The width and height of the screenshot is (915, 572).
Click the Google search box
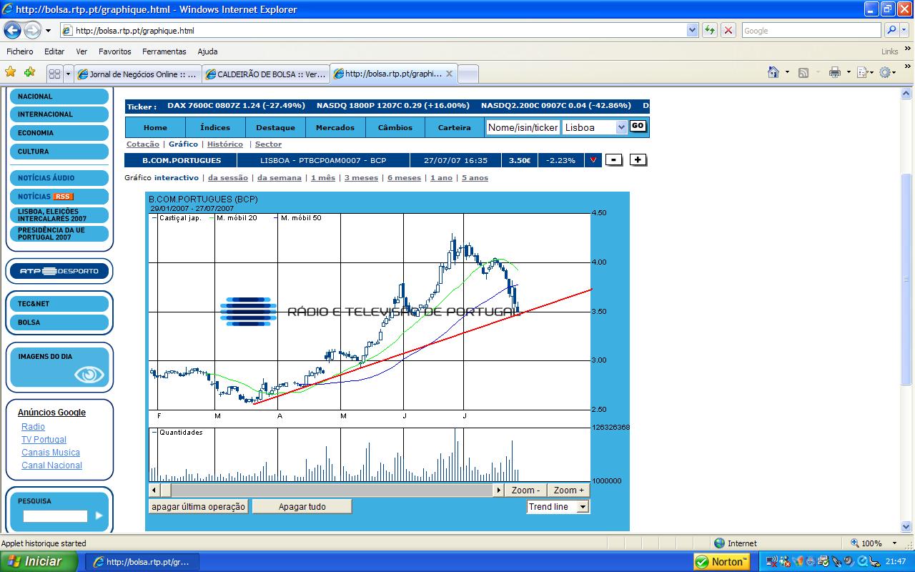[x=812, y=30]
